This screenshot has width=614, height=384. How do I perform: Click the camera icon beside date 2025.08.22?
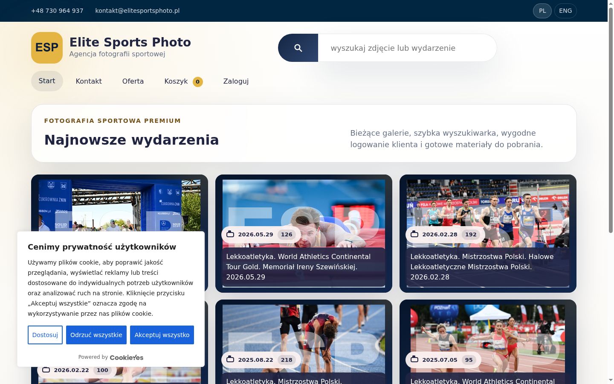230,360
